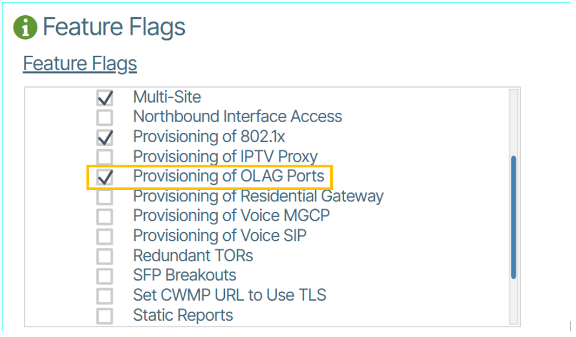Click the green info icon beside Feature Flags

[25, 28]
